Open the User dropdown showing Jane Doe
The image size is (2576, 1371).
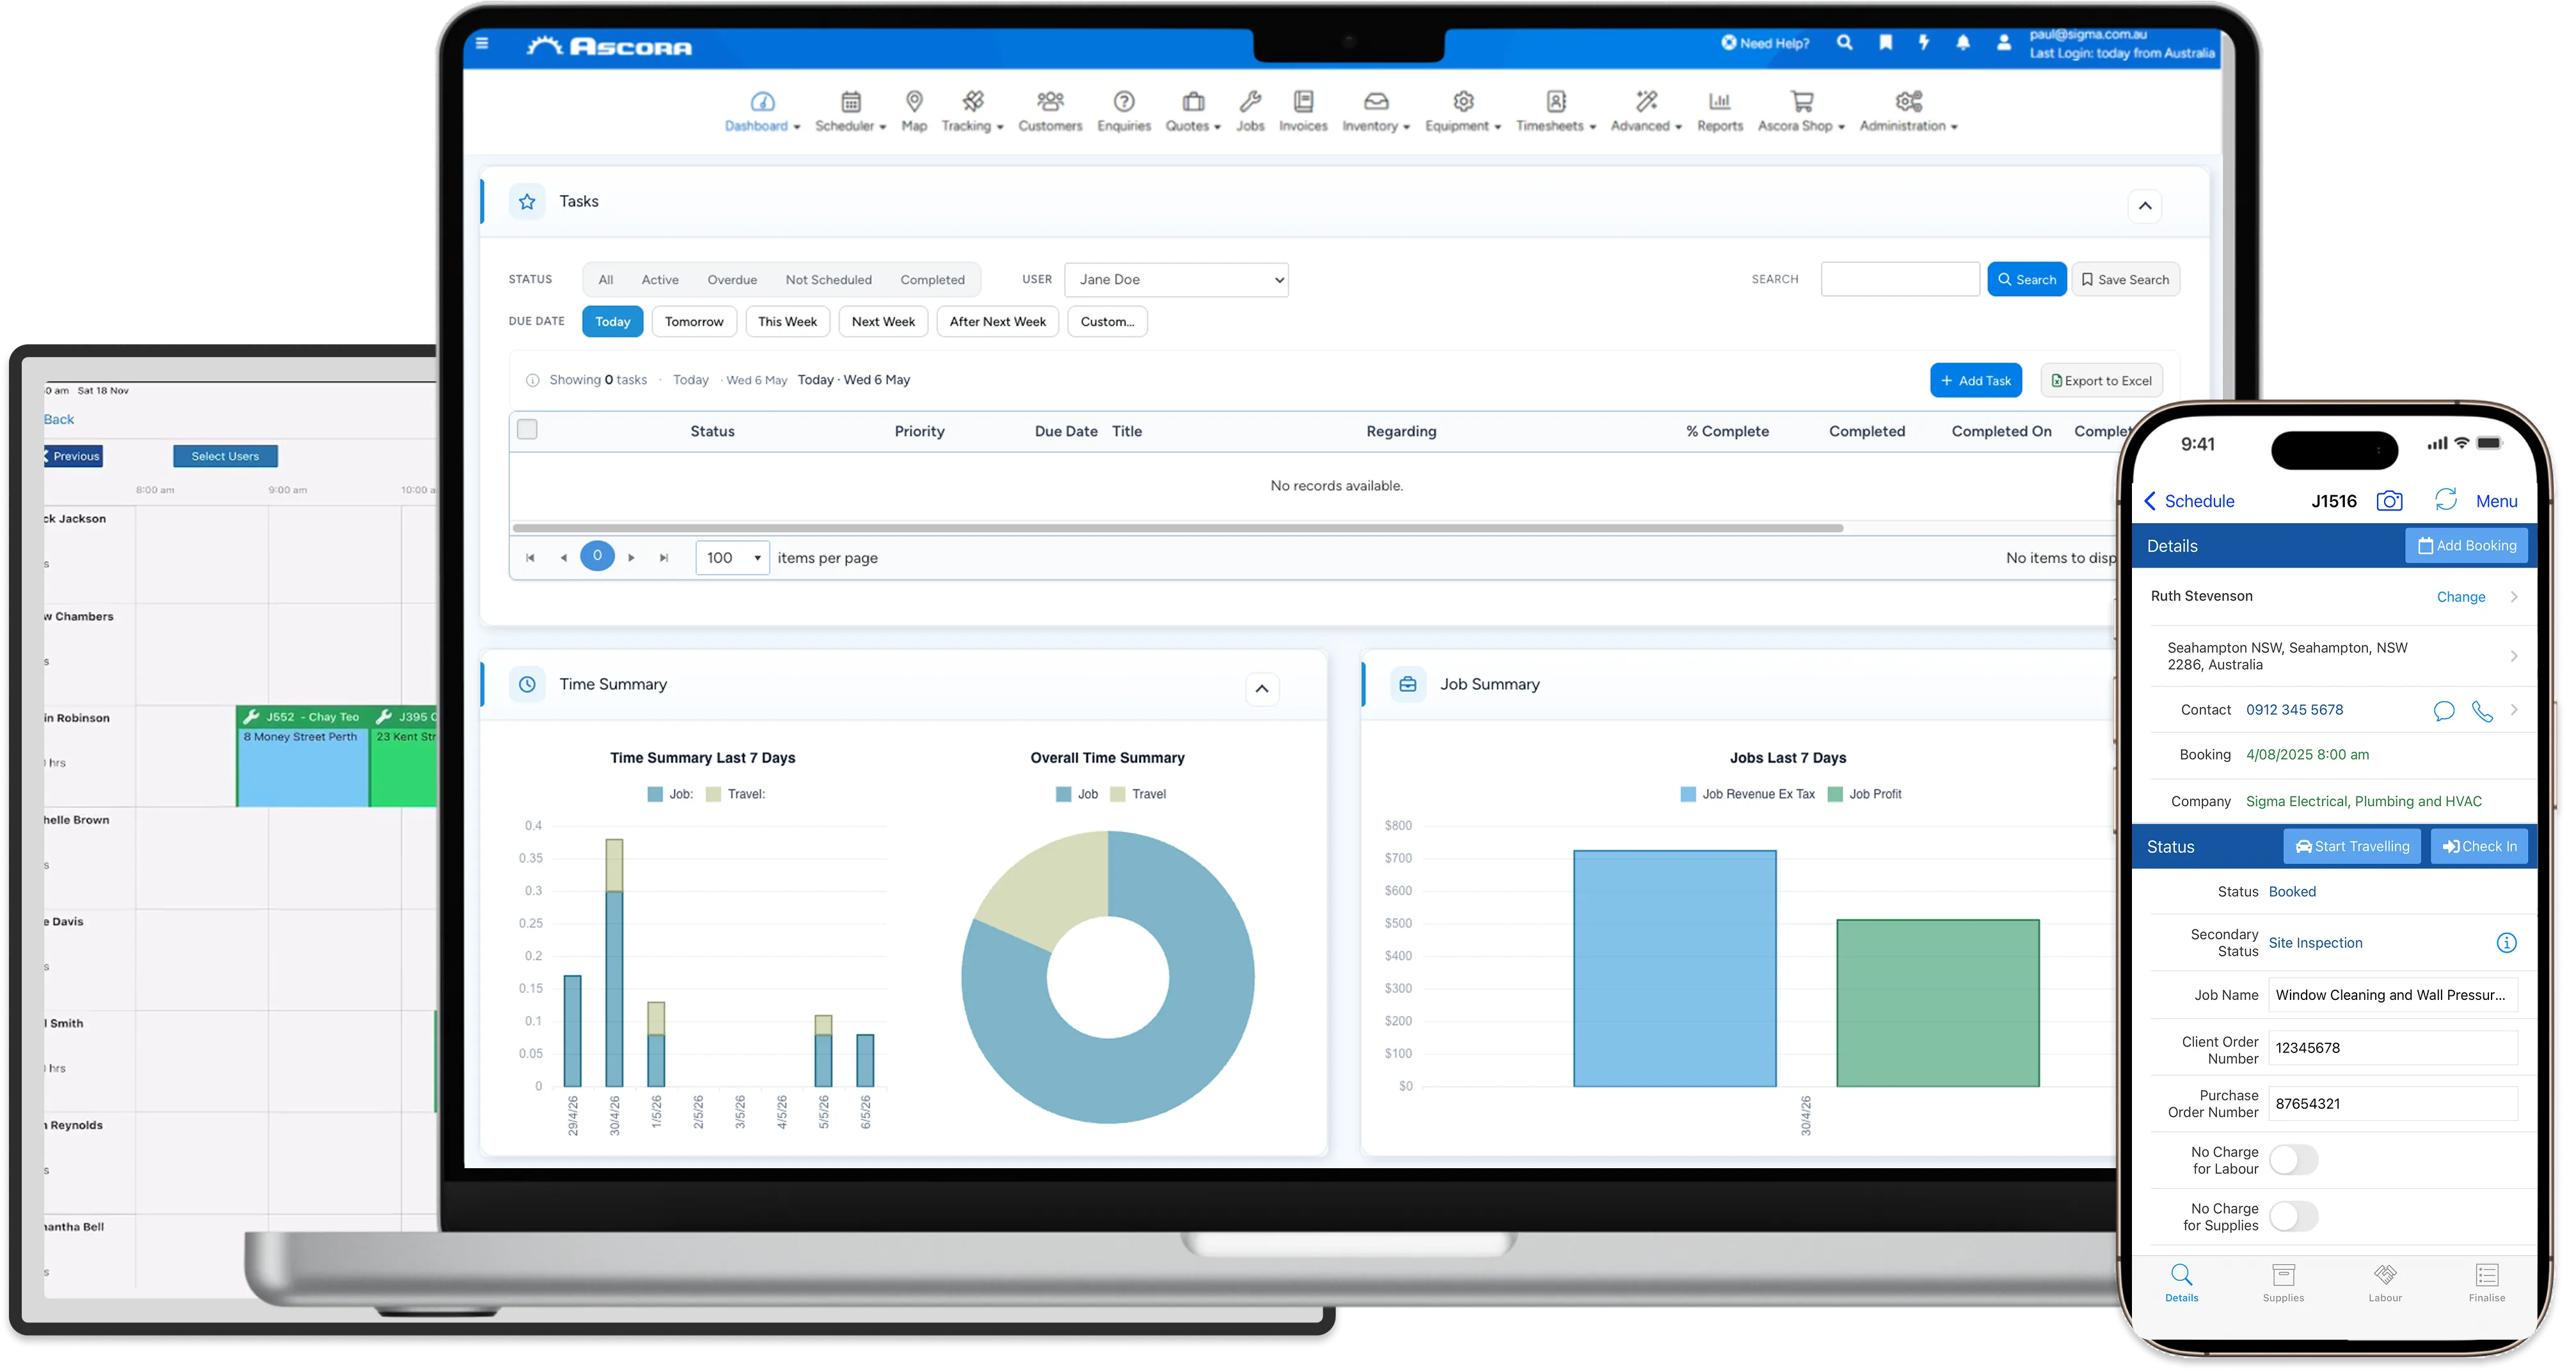pos(1176,280)
